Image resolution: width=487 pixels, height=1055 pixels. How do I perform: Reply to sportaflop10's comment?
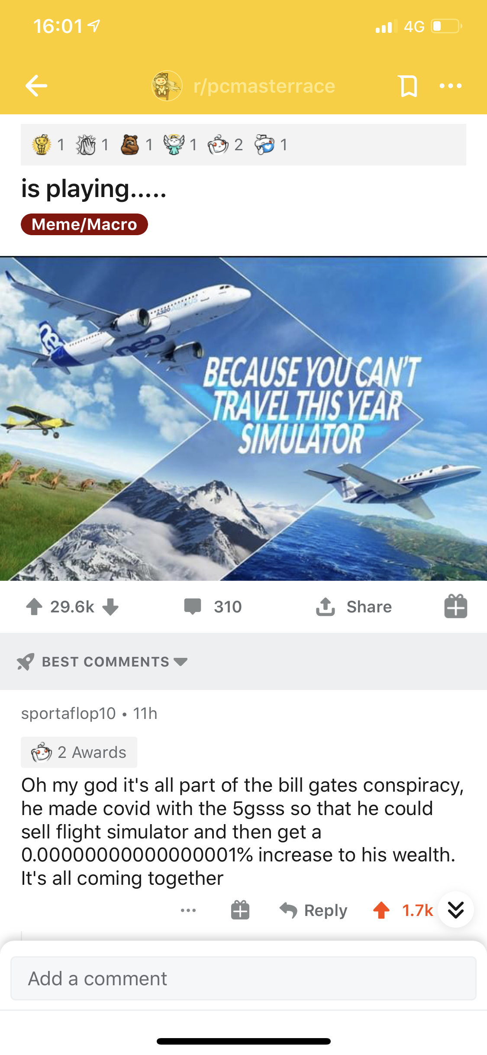point(313,910)
